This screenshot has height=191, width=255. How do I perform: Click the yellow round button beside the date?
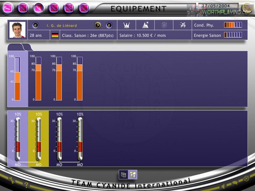pos(247,8)
